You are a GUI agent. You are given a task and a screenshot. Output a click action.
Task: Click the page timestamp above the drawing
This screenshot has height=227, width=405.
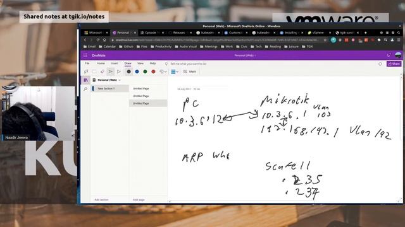(189, 89)
